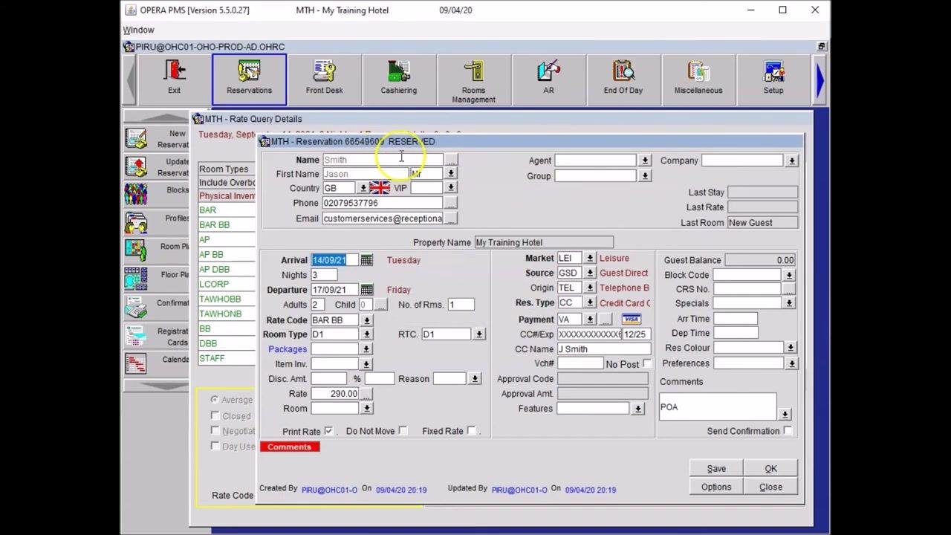The height and width of the screenshot is (535, 951).
Task: Expand the Market code dropdown
Action: 589,259
